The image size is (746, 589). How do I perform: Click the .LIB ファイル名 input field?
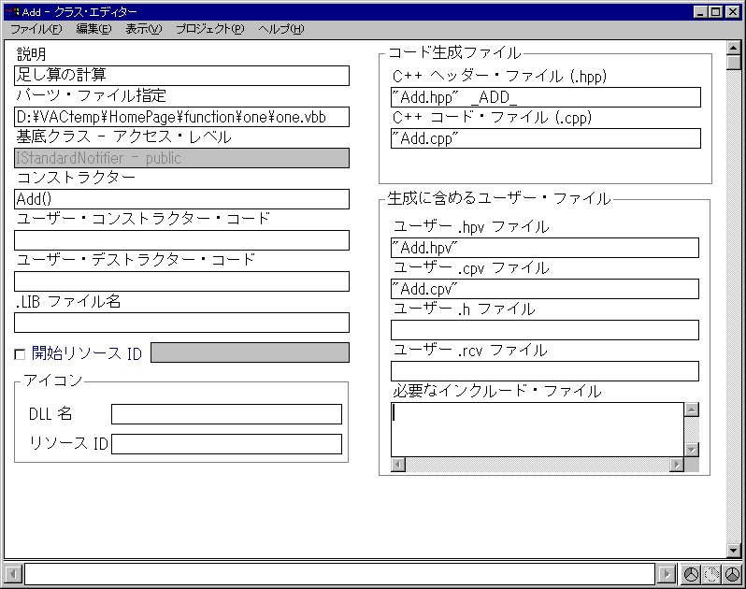click(x=181, y=323)
